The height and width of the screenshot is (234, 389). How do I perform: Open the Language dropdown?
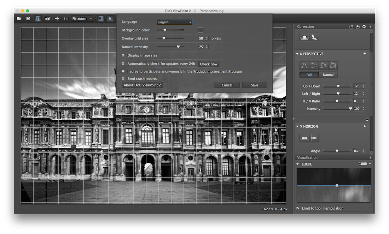tap(175, 22)
